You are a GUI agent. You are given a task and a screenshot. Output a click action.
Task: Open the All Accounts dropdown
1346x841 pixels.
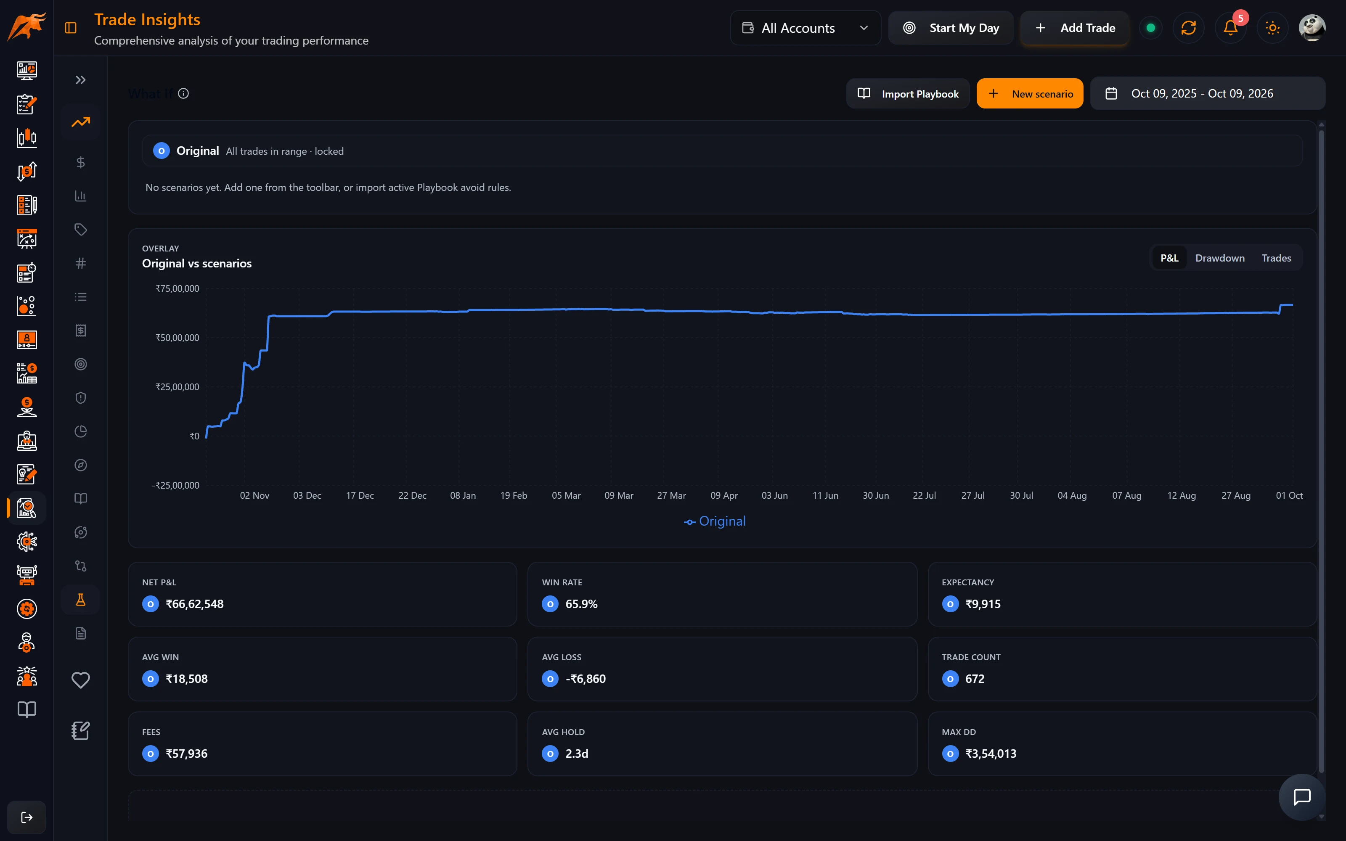805,28
